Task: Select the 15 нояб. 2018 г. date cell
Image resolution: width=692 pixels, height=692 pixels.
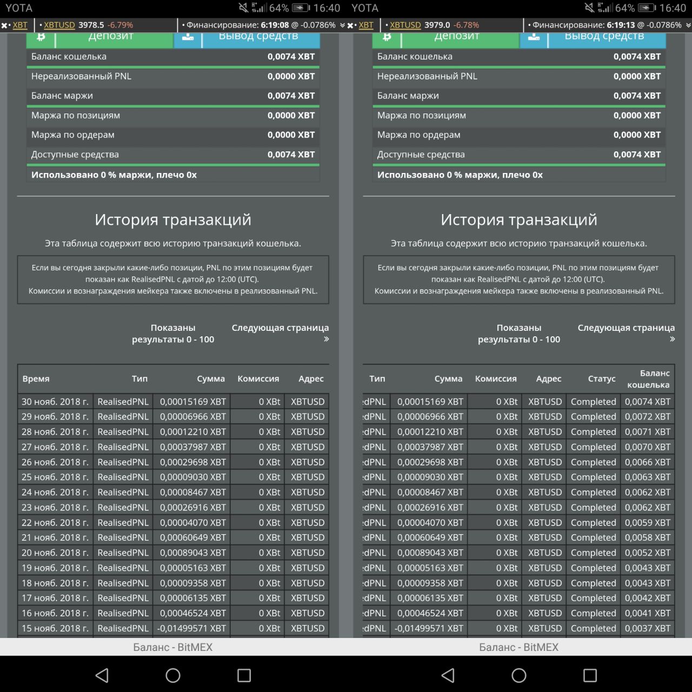Action: (x=55, y=628)
